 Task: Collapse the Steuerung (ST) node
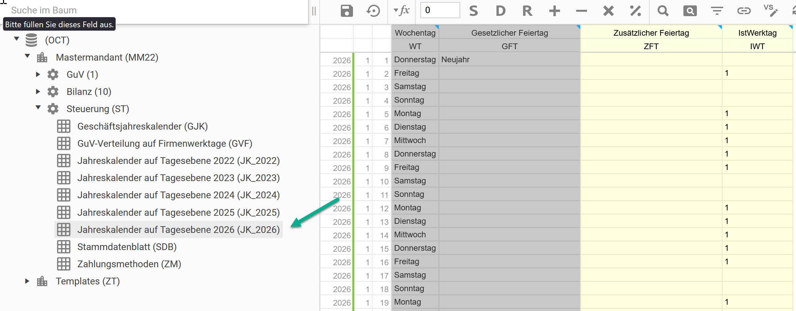(38, 108)
